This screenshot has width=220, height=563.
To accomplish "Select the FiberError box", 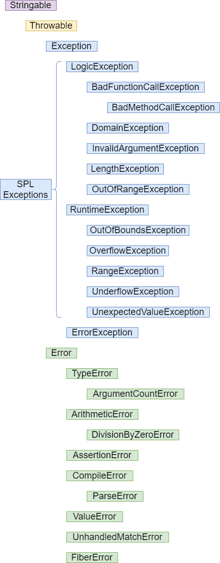I will 92,557.
